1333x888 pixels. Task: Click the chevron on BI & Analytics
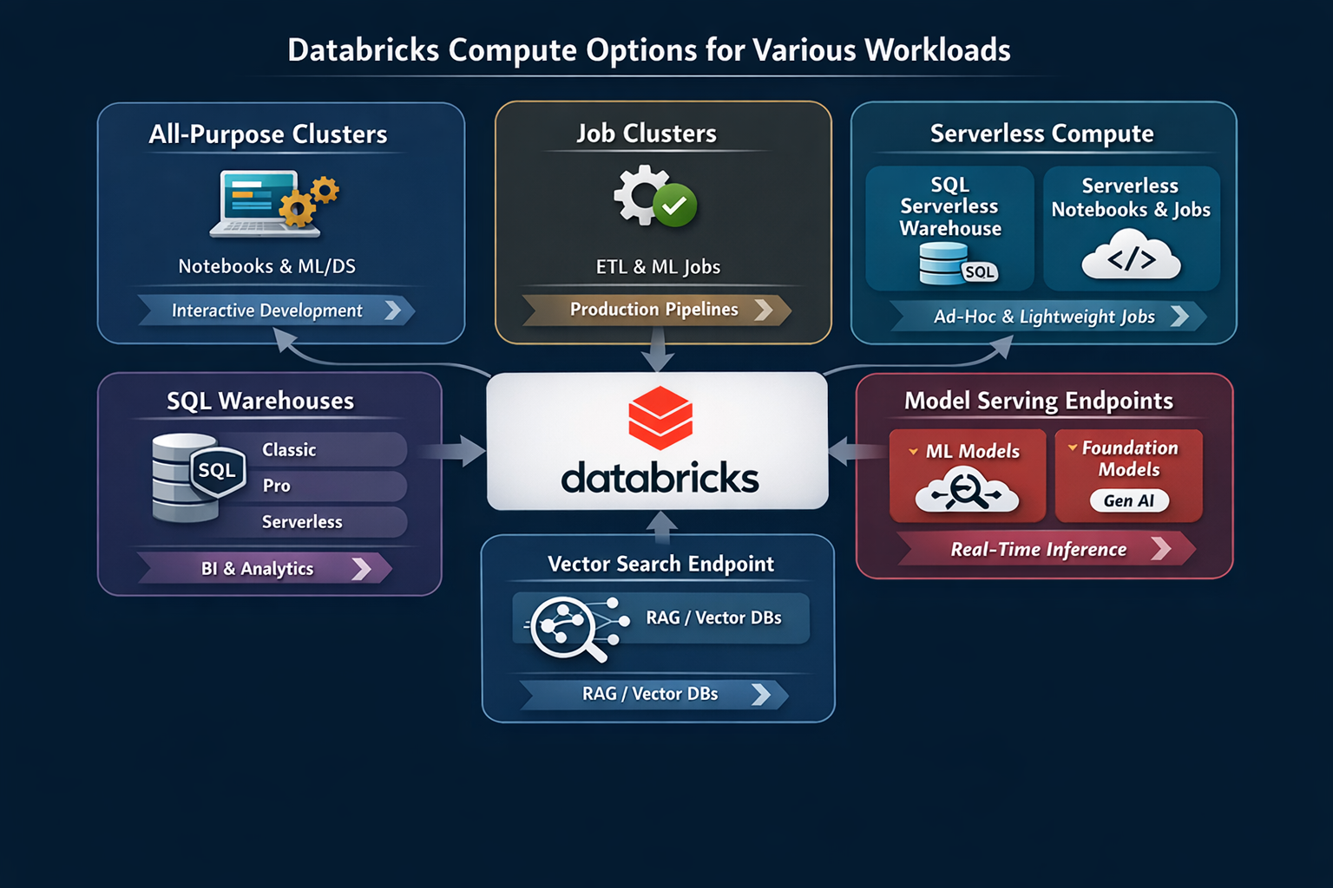362,569
